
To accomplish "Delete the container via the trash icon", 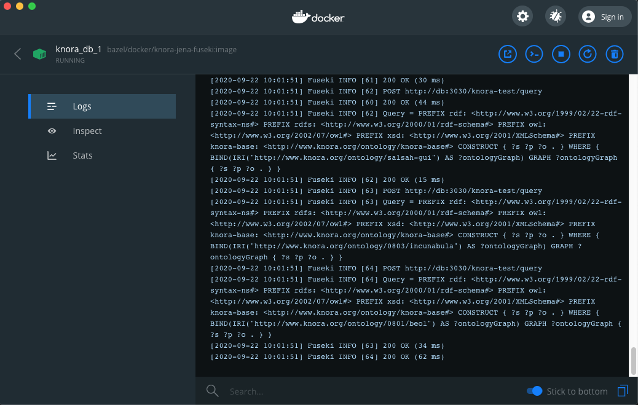I will tap(614, 54).
